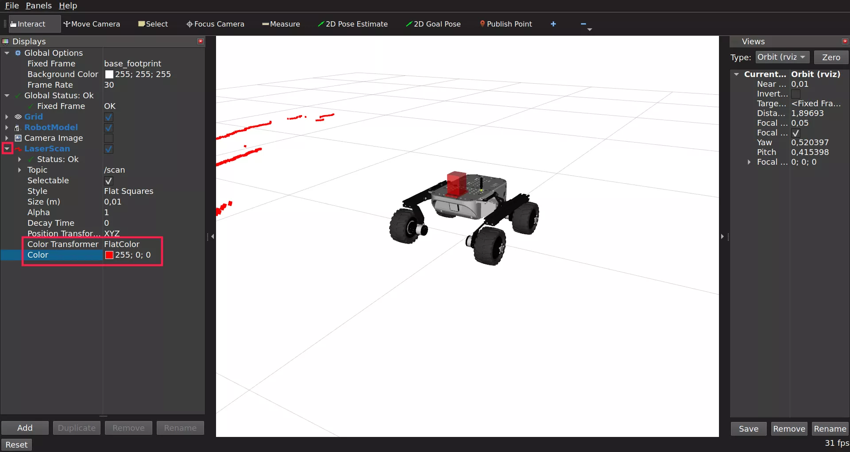Uncheck the RobotModel display checkbox
Viewport: 850px width, 452px height.
pos(108,127)
